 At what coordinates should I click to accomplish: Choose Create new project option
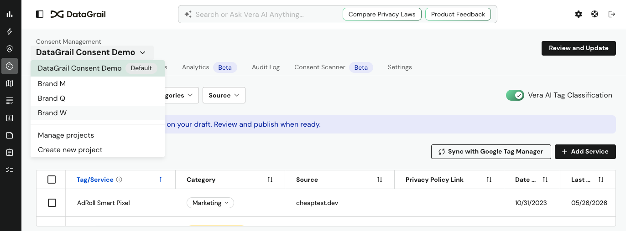pos(98,150)
